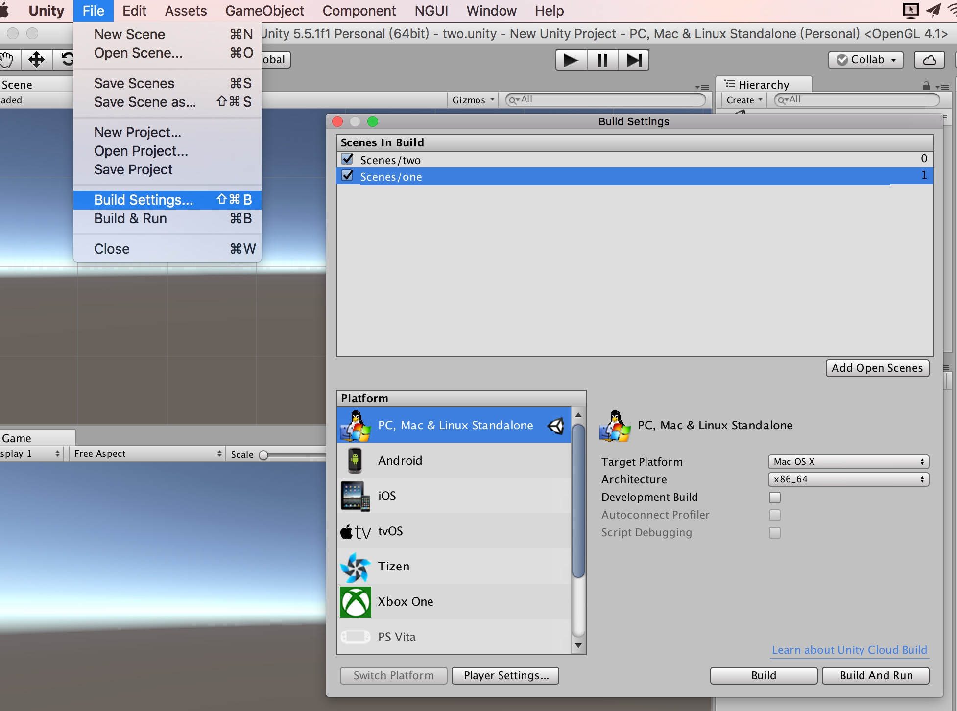Image resolution: width=957 pixels, height=711 pixels.
Task: Uncheck the Scenes/two checkbox
Action: pyautogui.click(x=347, y=159)
